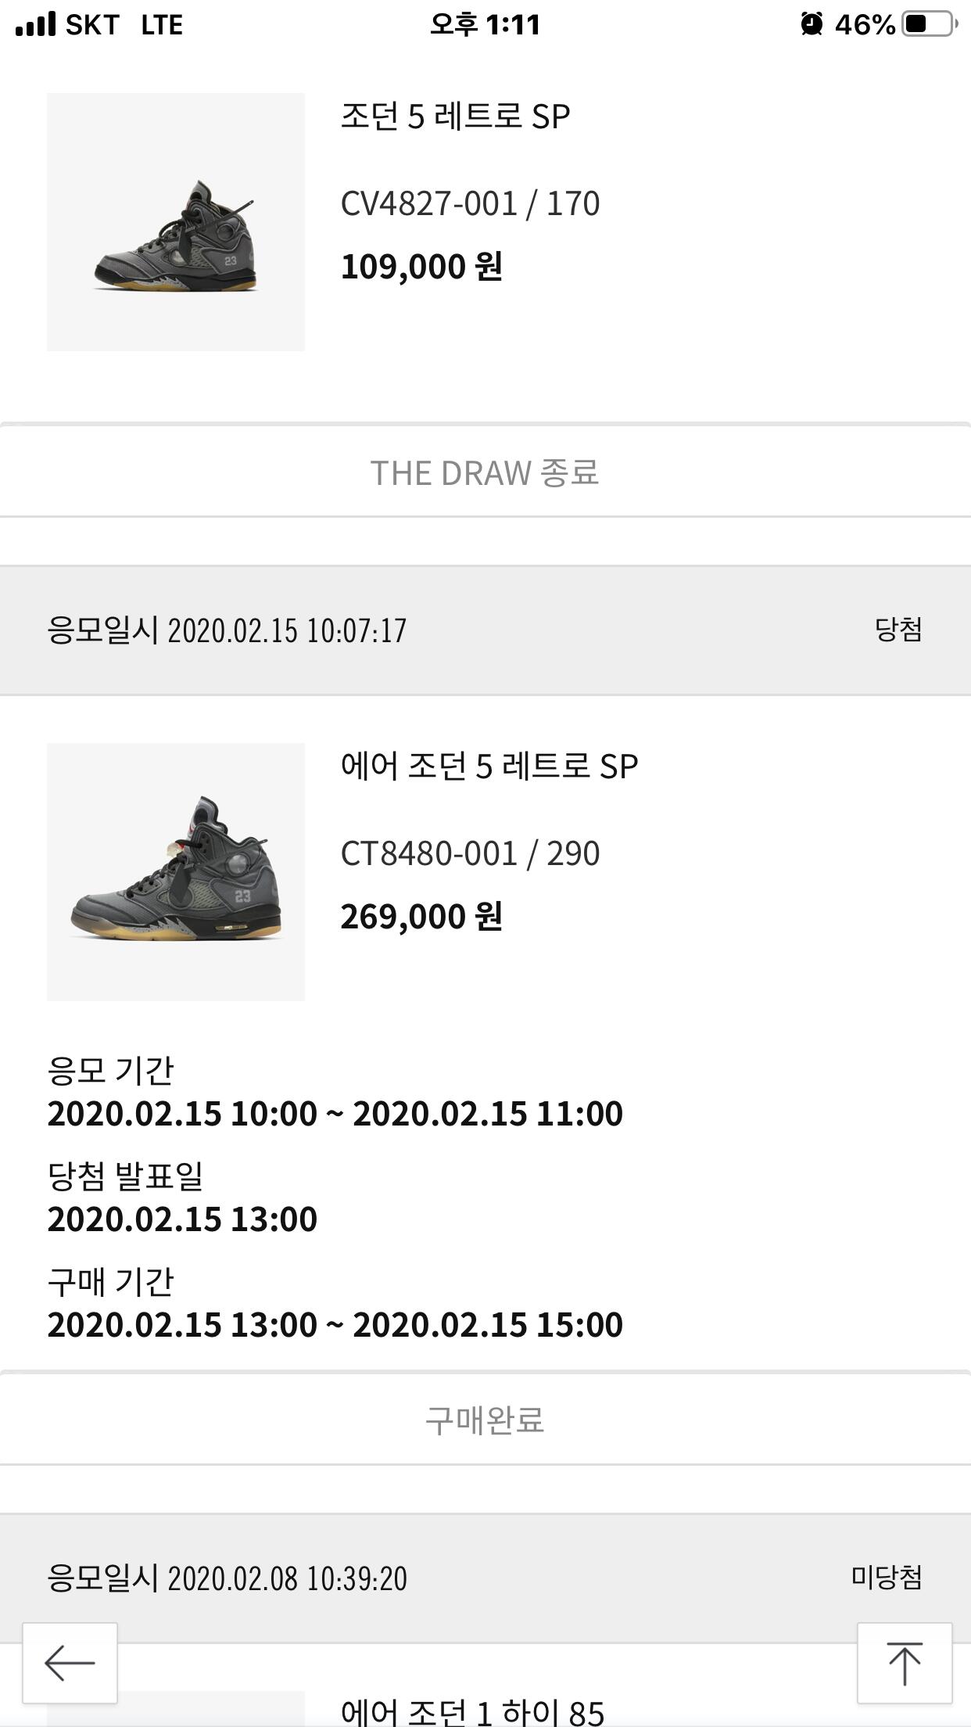Viewport: 971px width, 1727px height.
Task: Tap the alarm clock status icon
Action: pos(812,24)
